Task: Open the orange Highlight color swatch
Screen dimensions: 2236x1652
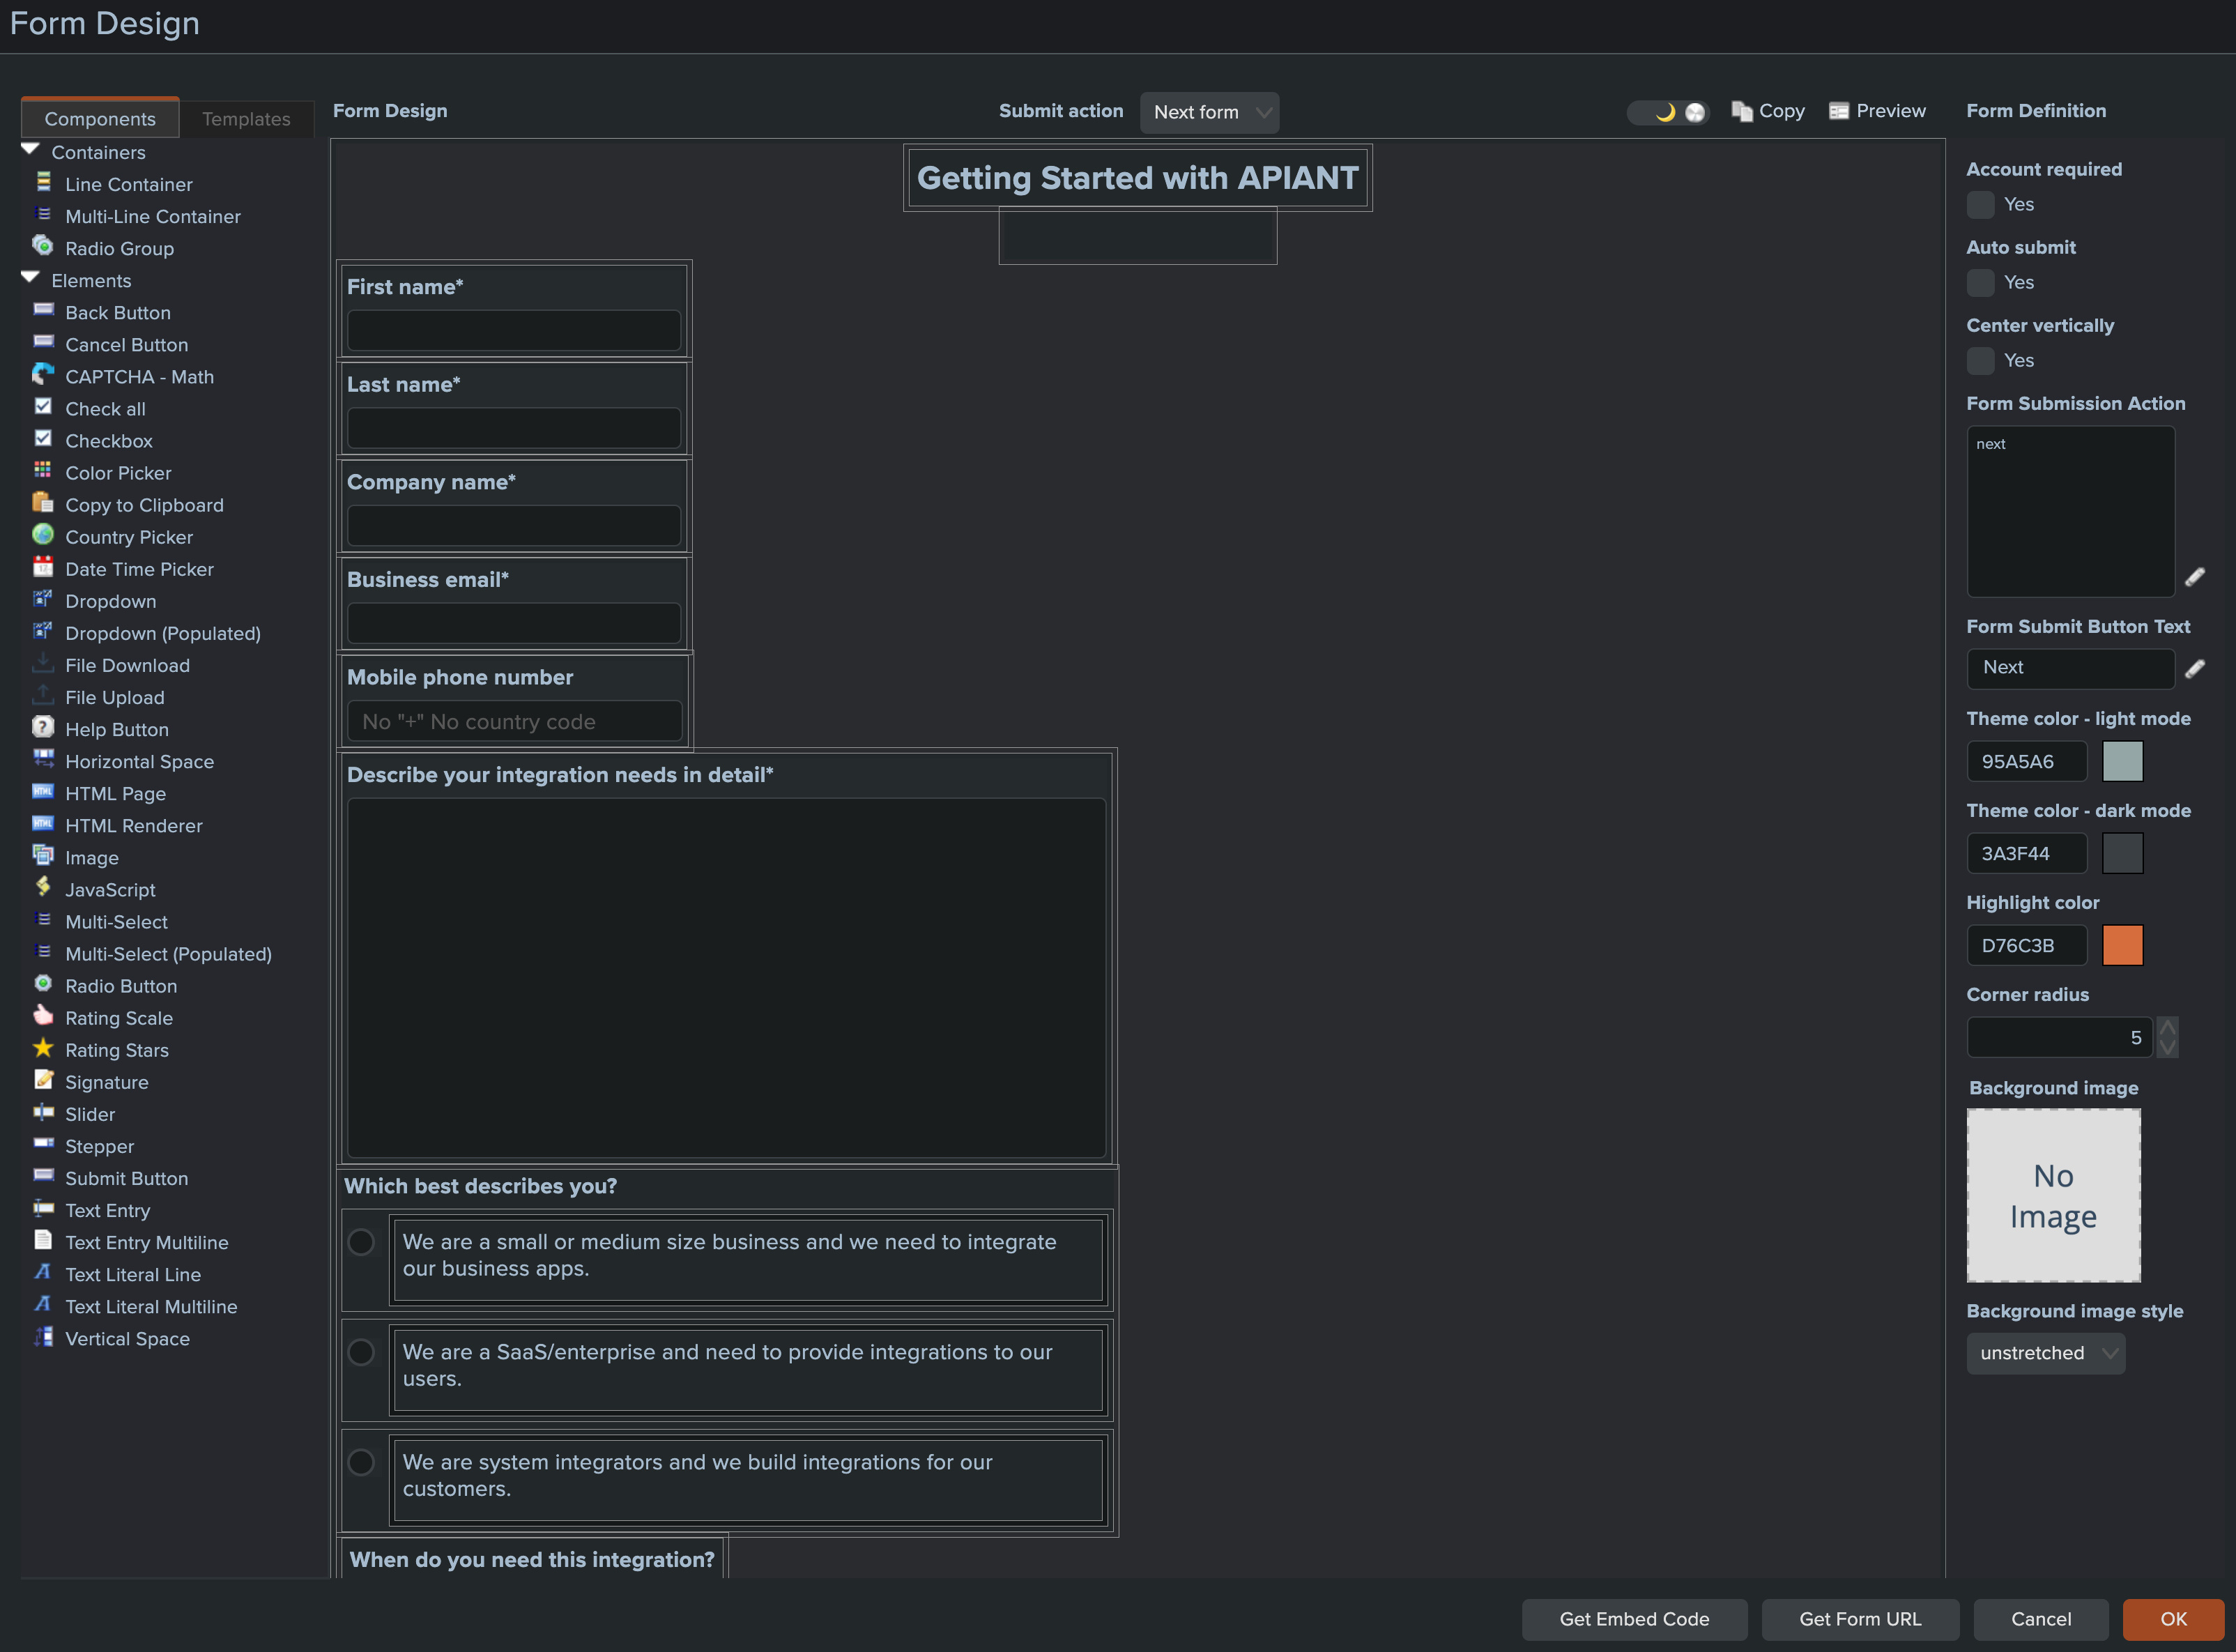Action: pyautogui.click(x=2122, y=945)
